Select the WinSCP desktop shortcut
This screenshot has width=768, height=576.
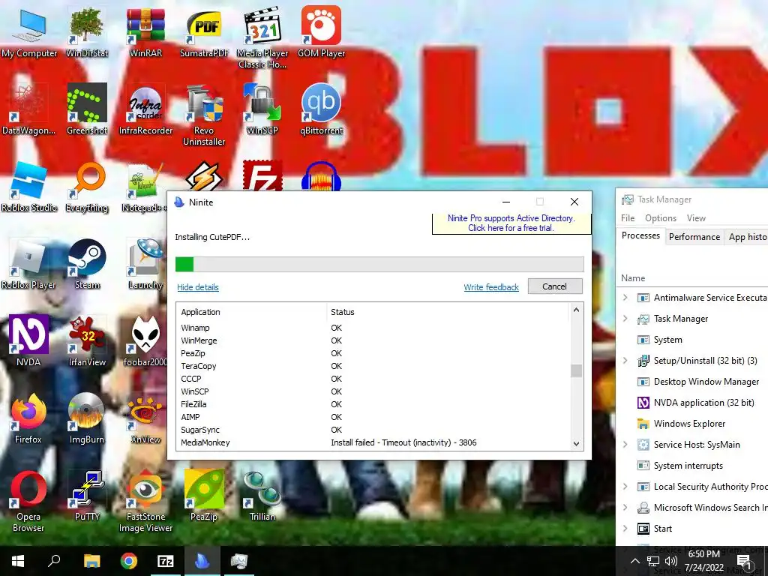tap(262, 109)
